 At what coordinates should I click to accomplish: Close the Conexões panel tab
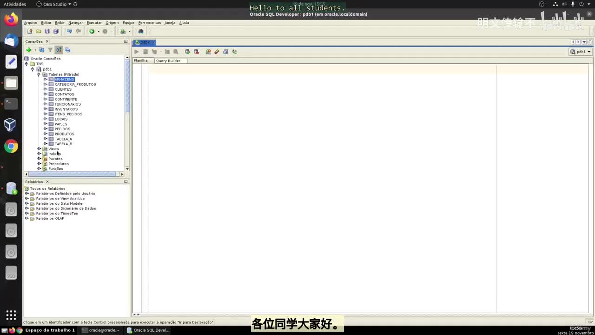[x=47, y=41]
